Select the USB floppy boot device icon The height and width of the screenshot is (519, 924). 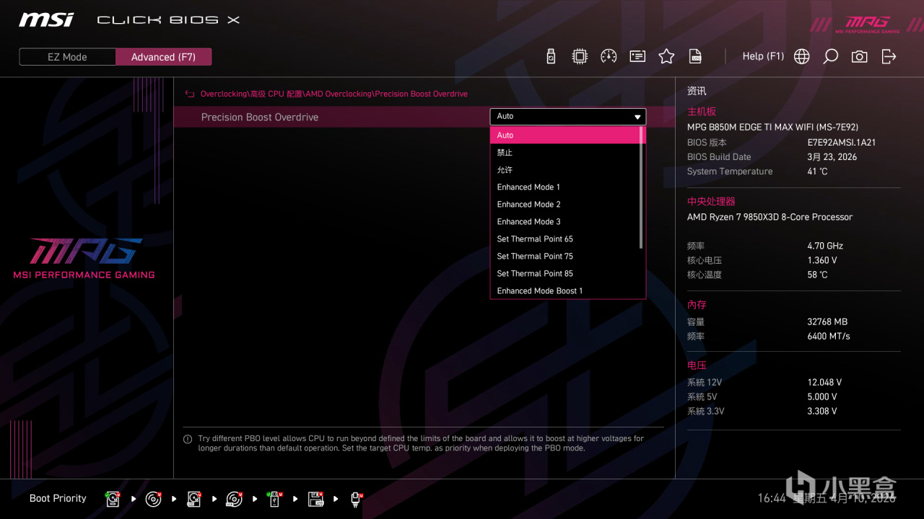315,498
